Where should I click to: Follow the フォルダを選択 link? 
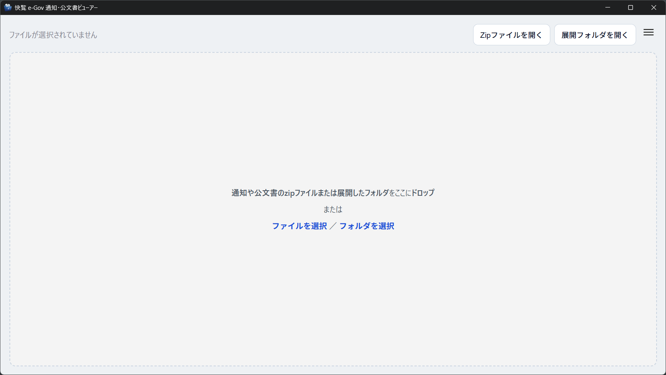(366, 226)
